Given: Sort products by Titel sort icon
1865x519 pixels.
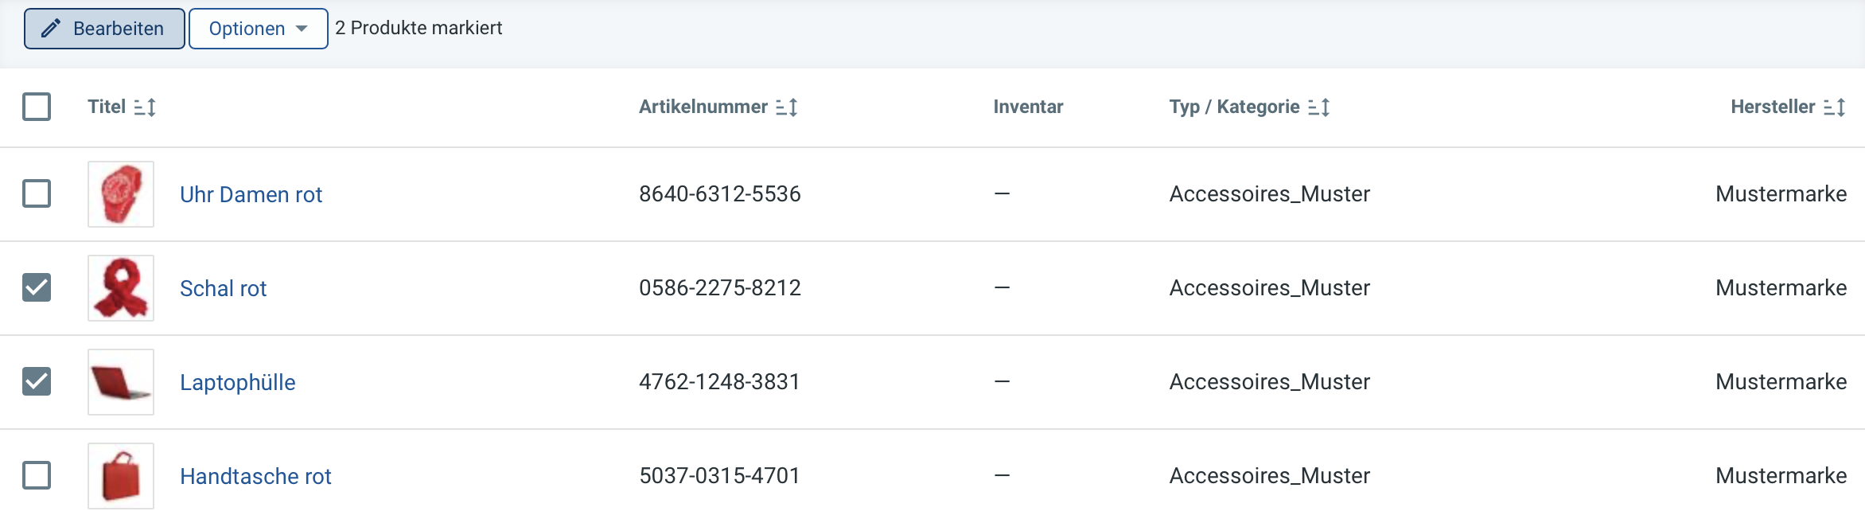Looking at the screenshot, I should click(x=145, y=107).
